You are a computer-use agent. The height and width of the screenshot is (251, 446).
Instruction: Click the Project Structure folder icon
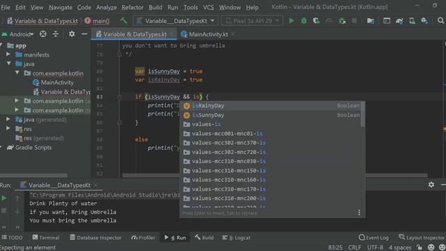(x=370, y=21)
